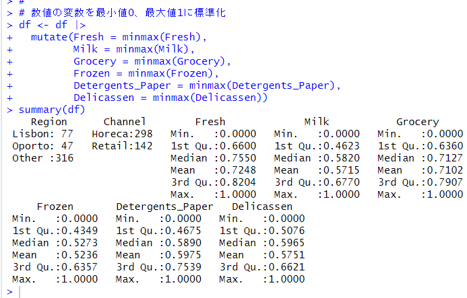Click the 'Region' column header
467x298 pixels.
tap(49, 122)
